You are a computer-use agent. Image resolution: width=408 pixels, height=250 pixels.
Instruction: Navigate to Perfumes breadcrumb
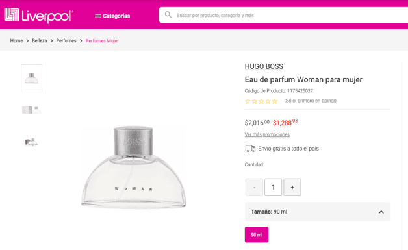pyautogui.click(x=66, y=40)
